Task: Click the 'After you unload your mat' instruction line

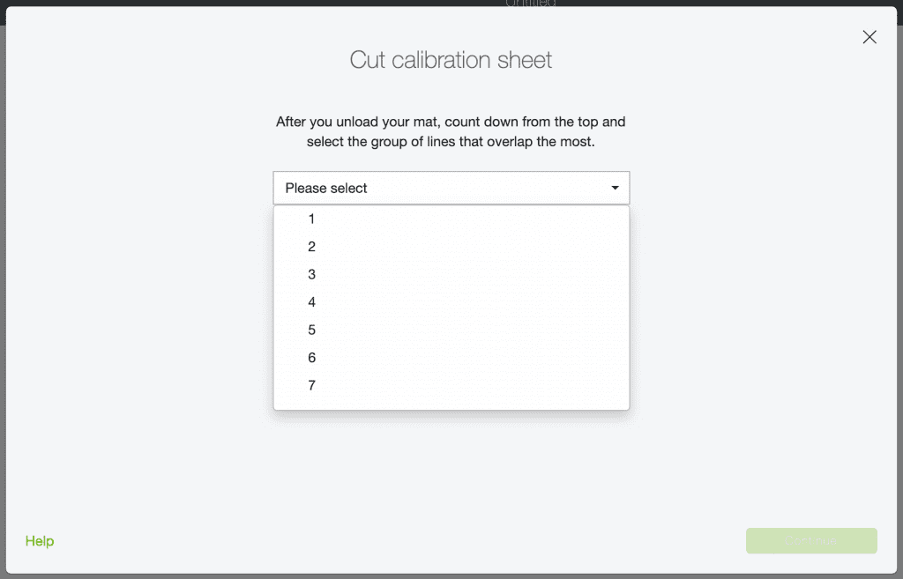Action: [451, 122]
